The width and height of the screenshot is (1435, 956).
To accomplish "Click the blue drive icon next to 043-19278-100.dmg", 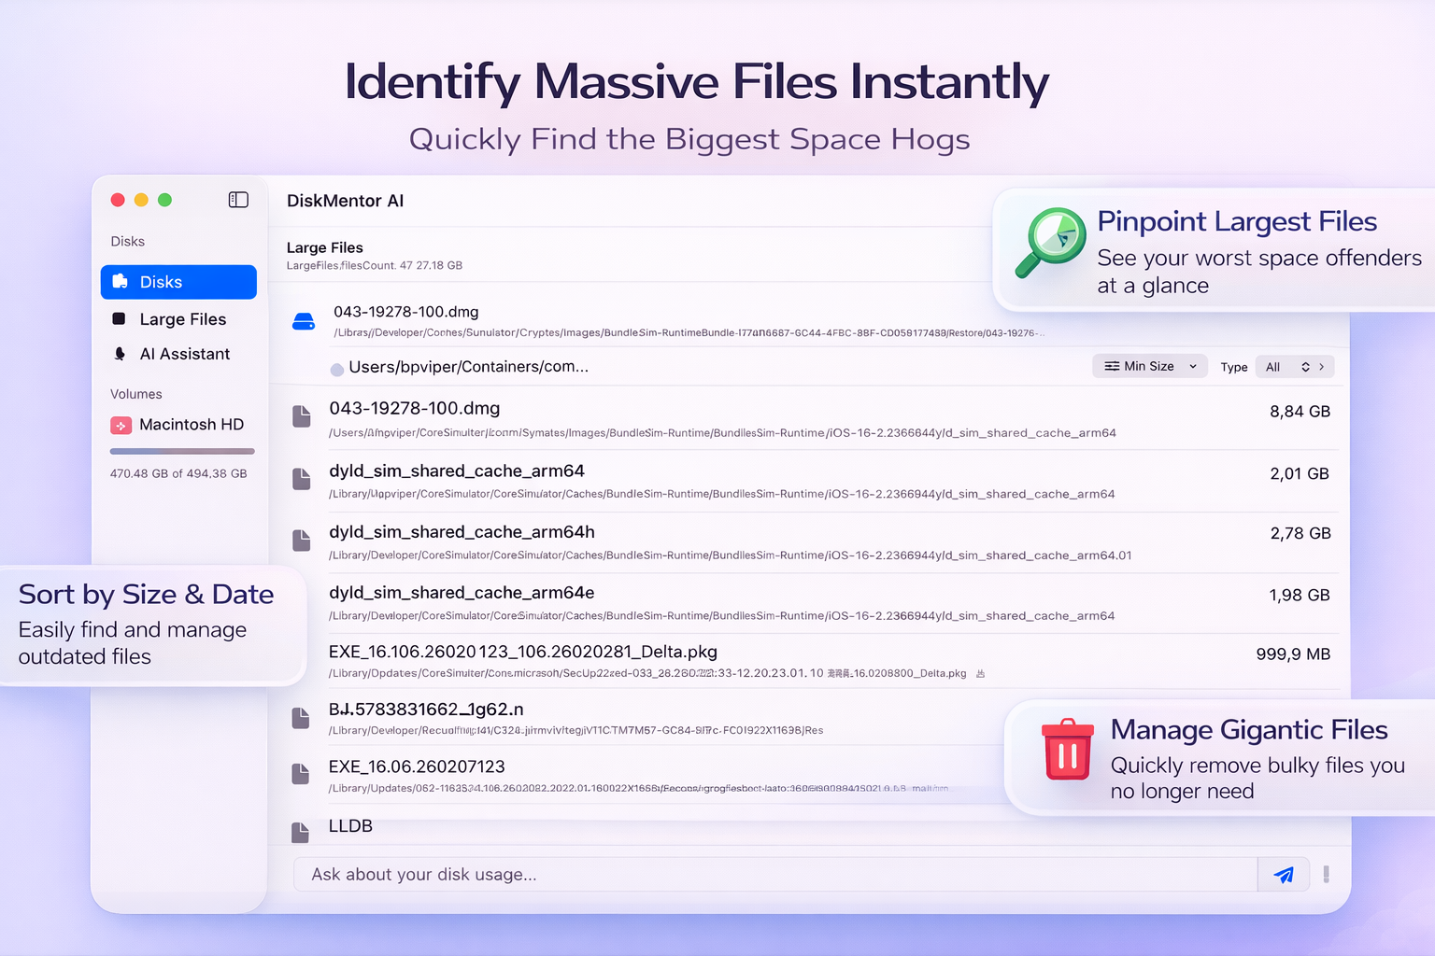I will [303, 320].
